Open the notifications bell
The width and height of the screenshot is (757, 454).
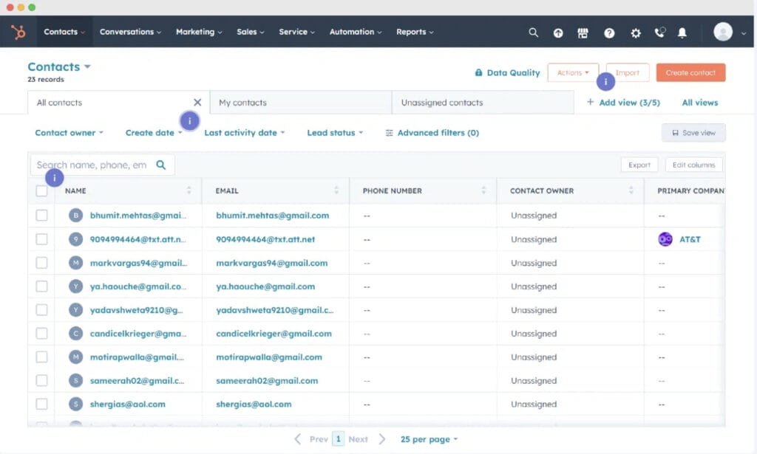[682, 32]
